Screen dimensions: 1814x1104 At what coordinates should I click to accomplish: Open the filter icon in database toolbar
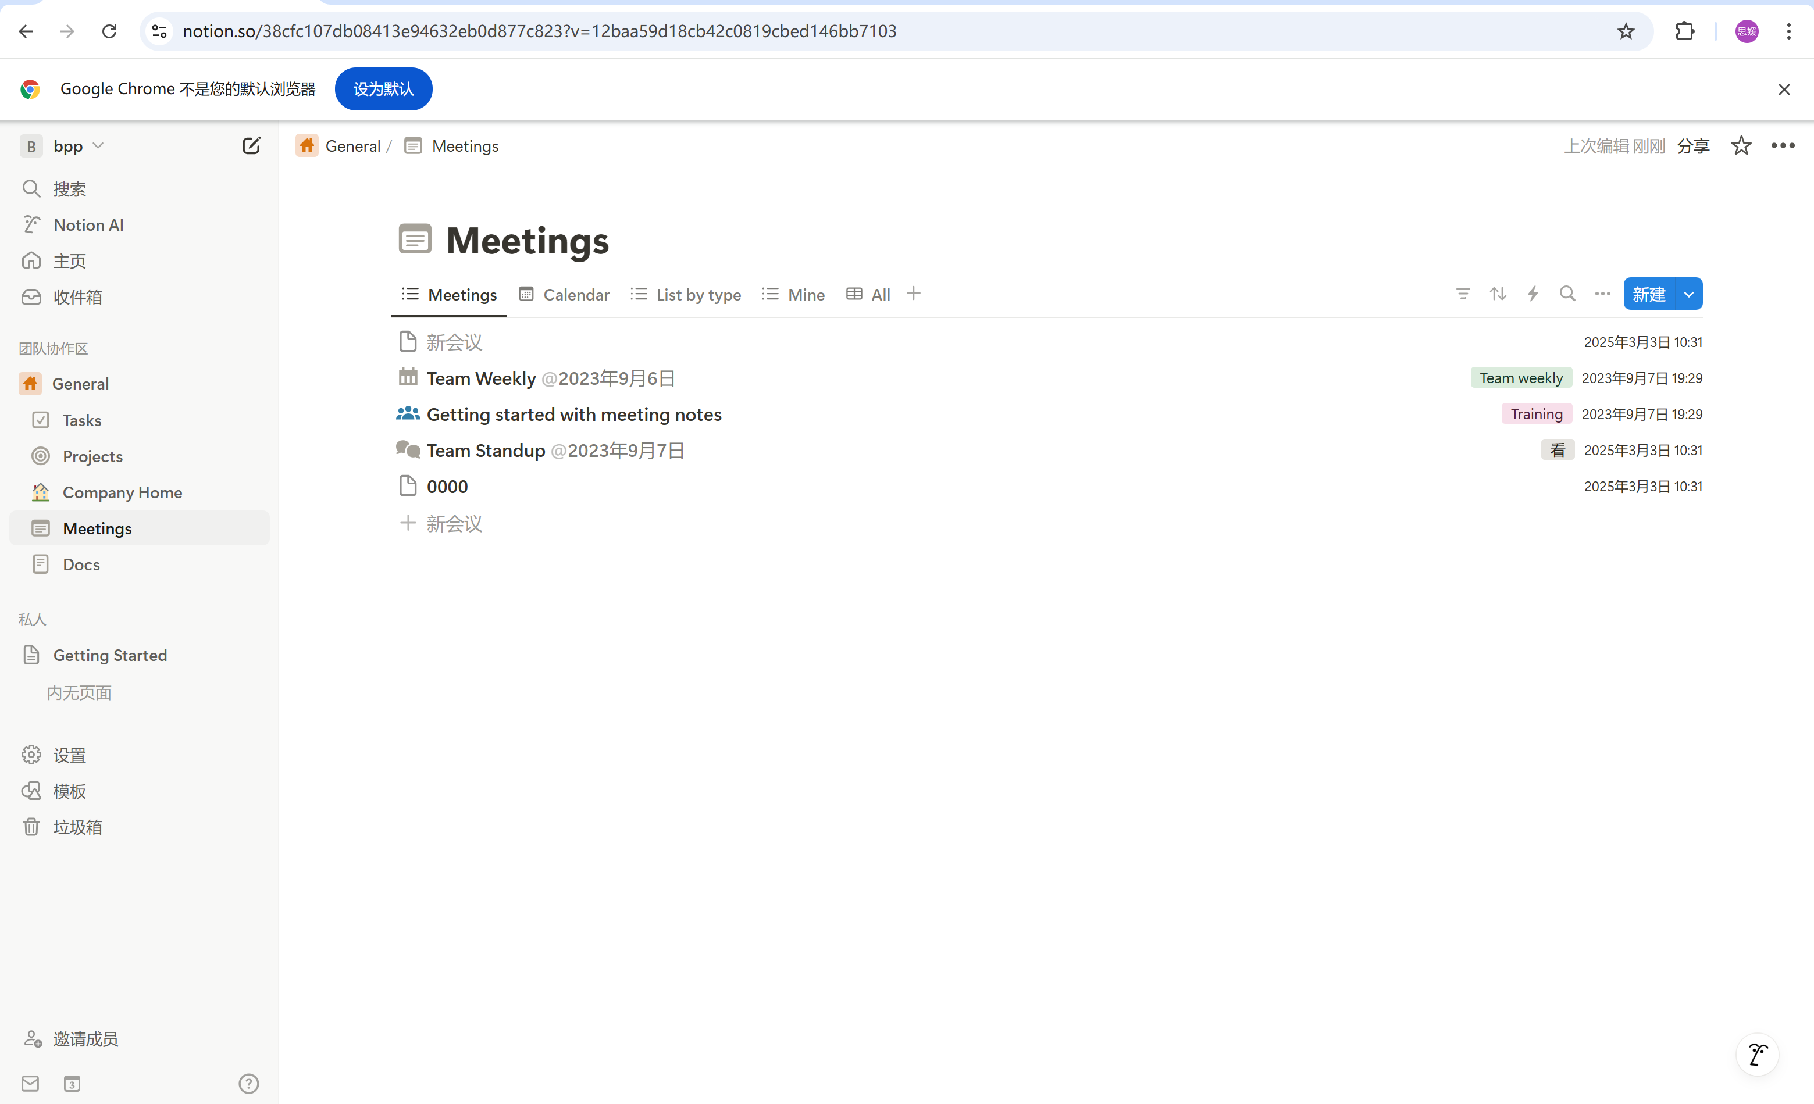pos(1463,294)
